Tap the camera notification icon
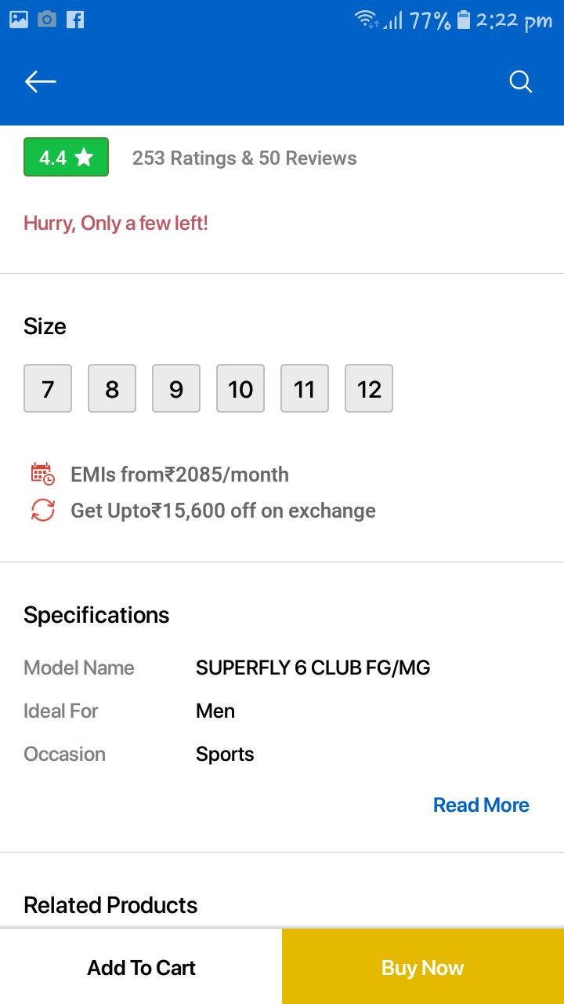The image size is (564, 1004). click(47, 20)
